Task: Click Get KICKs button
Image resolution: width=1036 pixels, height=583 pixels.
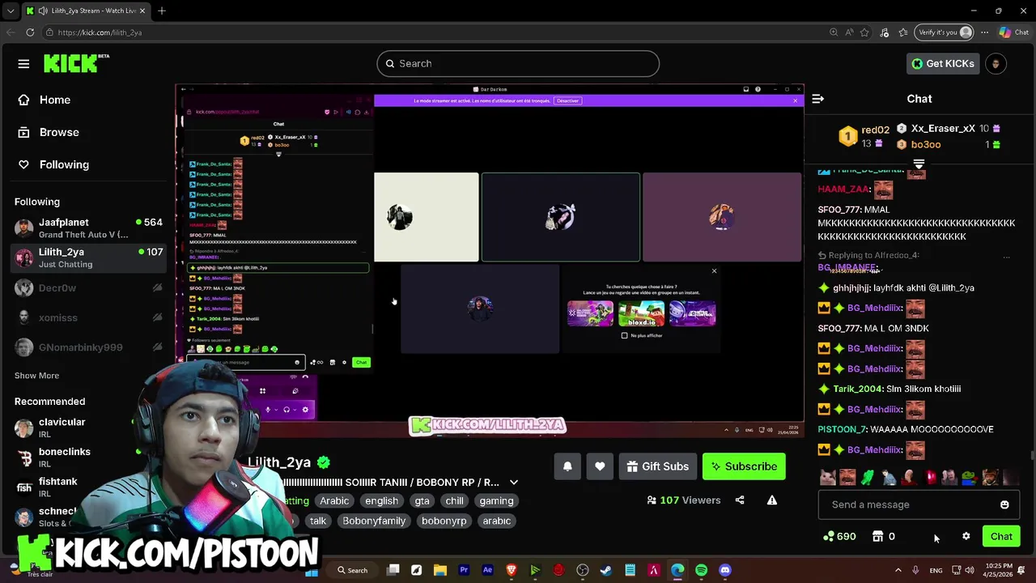Action: (x=942, y=63)
